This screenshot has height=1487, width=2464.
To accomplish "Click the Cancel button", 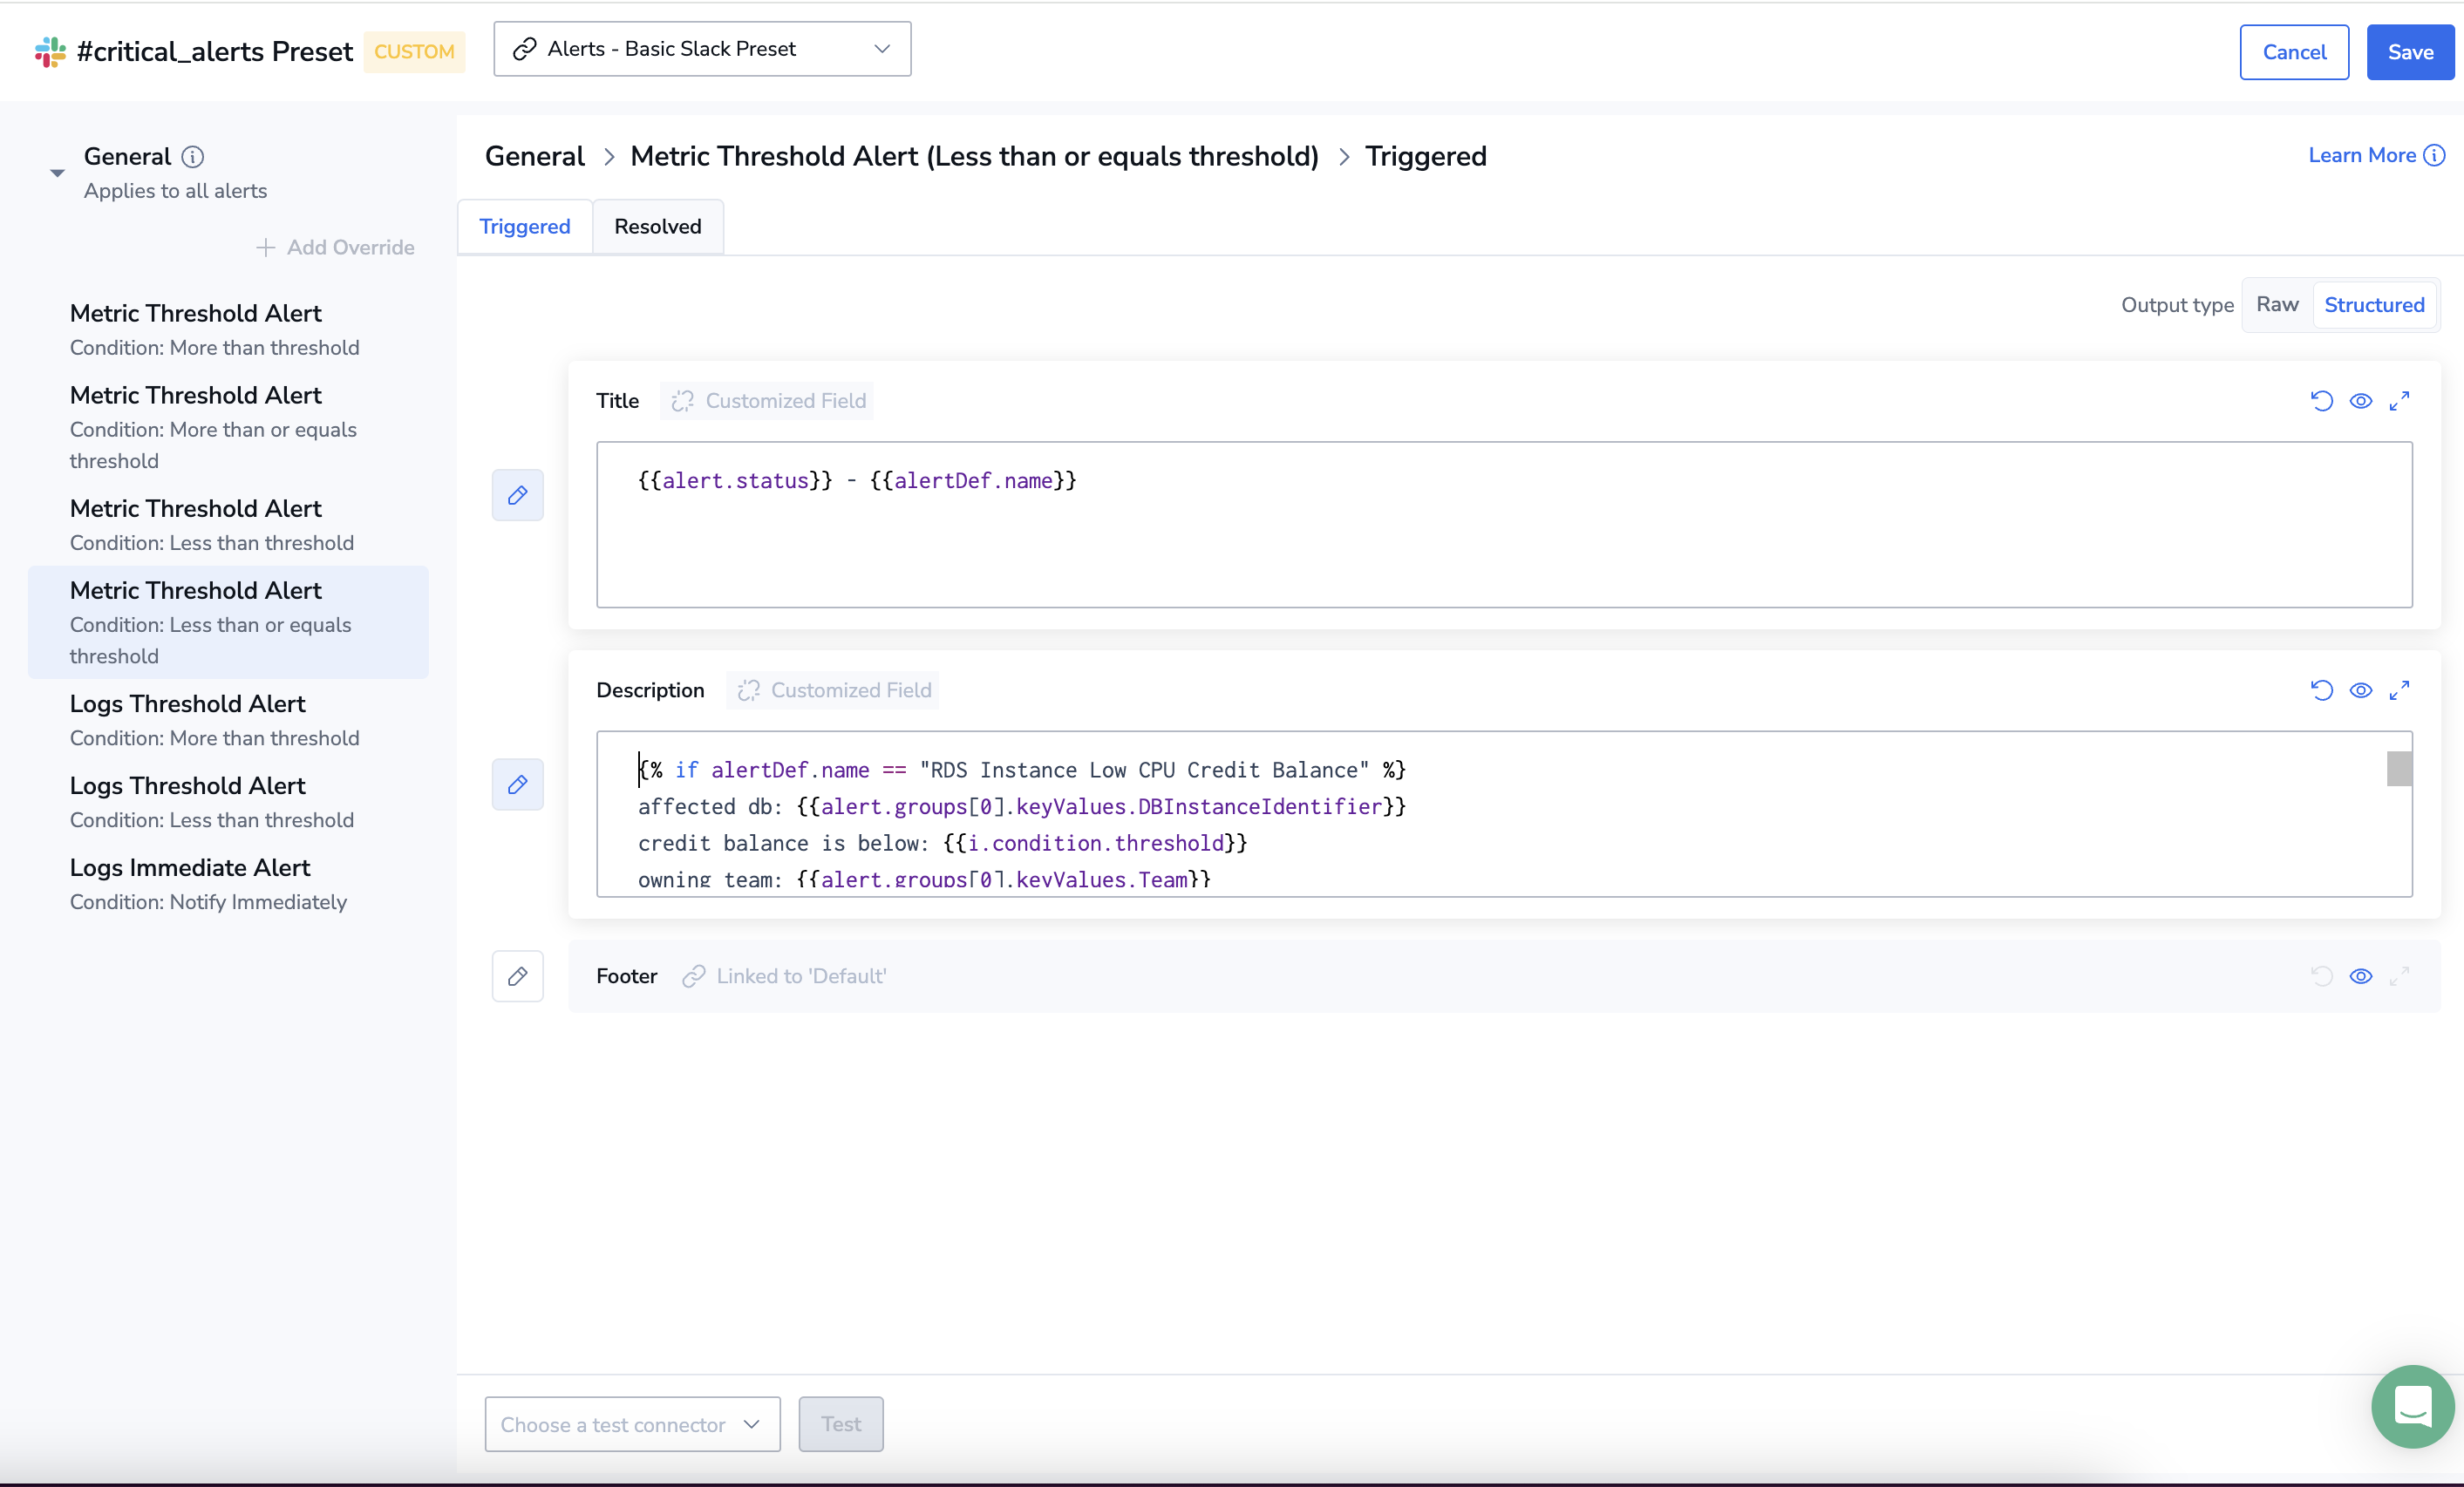I will [2294, 52].
